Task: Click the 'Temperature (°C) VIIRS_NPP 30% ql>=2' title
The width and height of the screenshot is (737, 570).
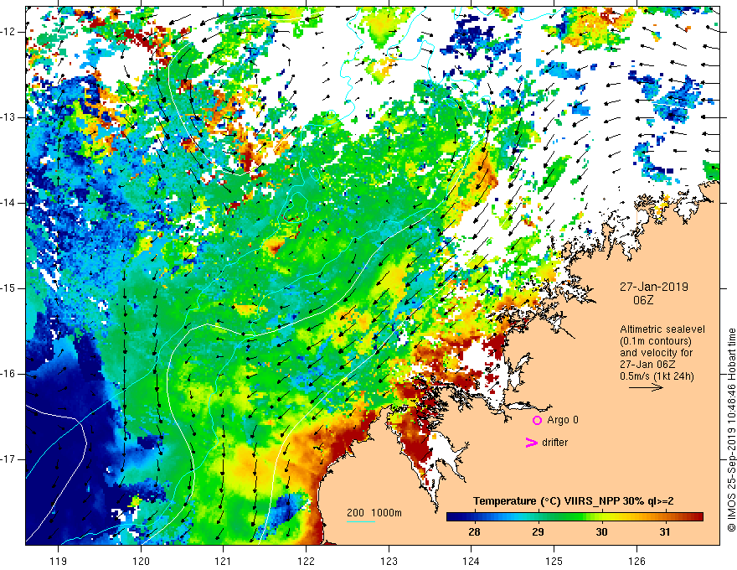Action: click(573, 501)
